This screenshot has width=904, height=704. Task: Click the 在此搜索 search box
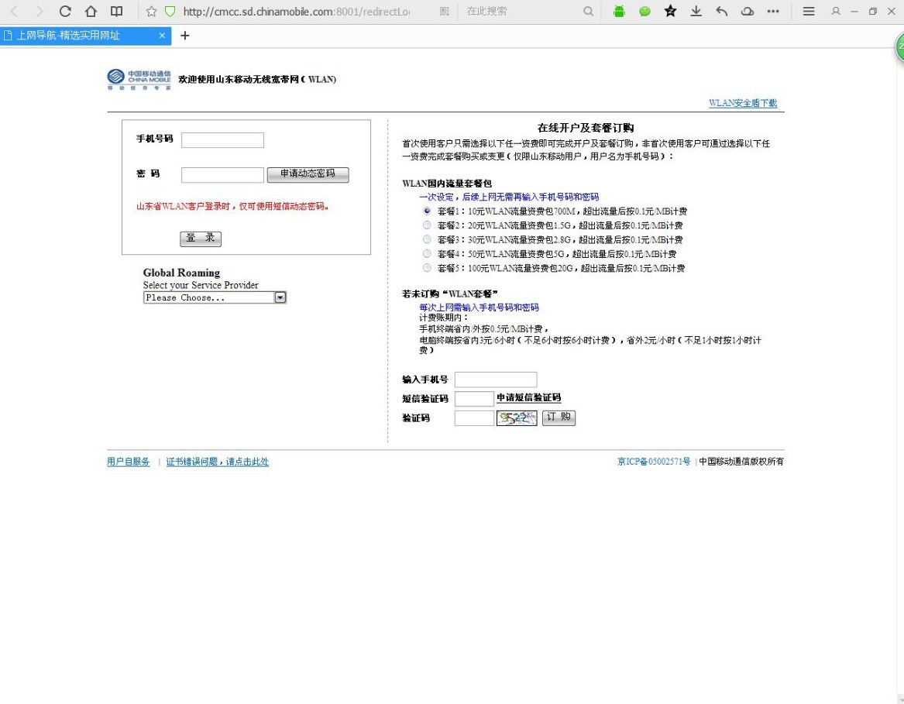522,12
